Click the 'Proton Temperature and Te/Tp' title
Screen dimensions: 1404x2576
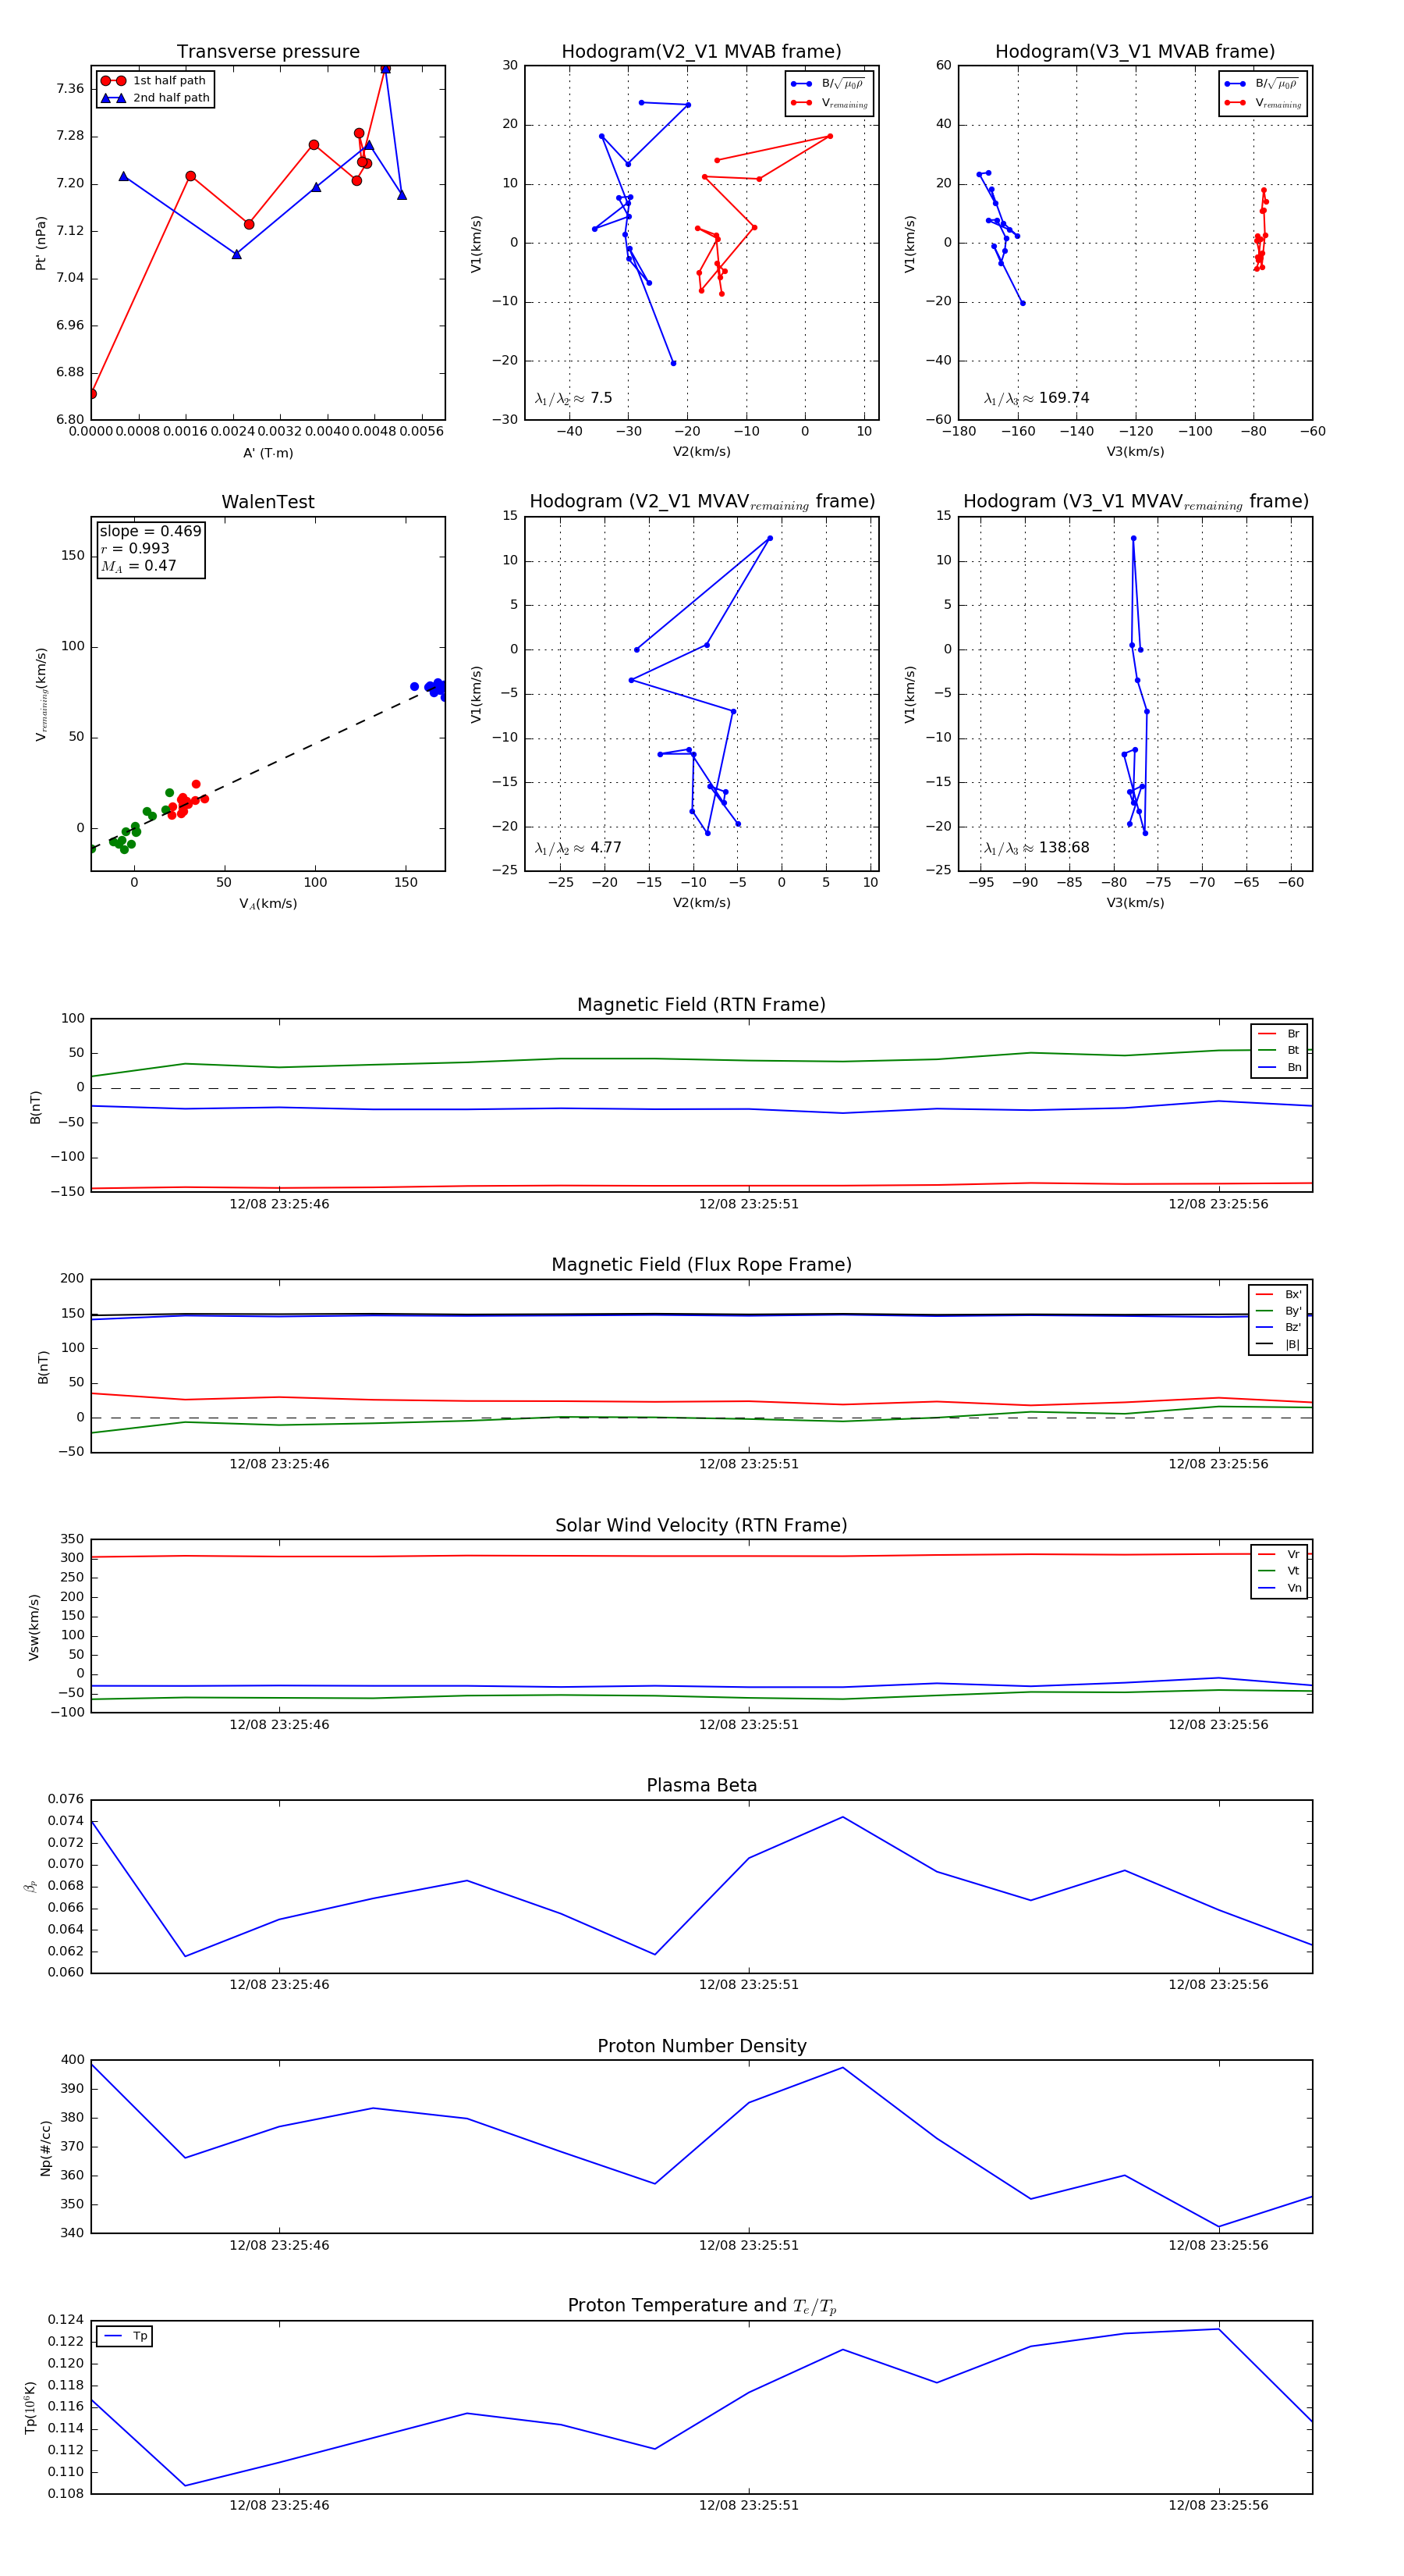coord(701,2306)
